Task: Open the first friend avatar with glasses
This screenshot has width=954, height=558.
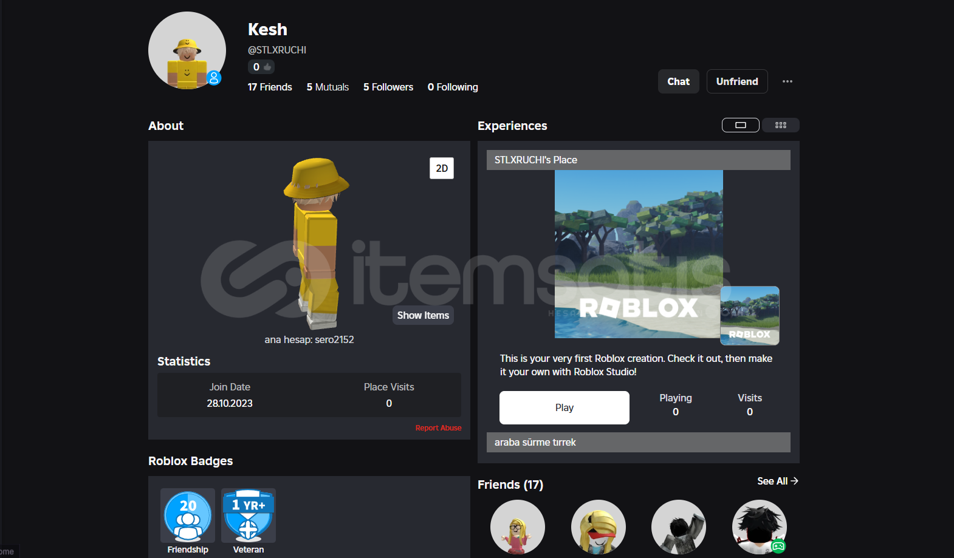Action: coord(518,527)
